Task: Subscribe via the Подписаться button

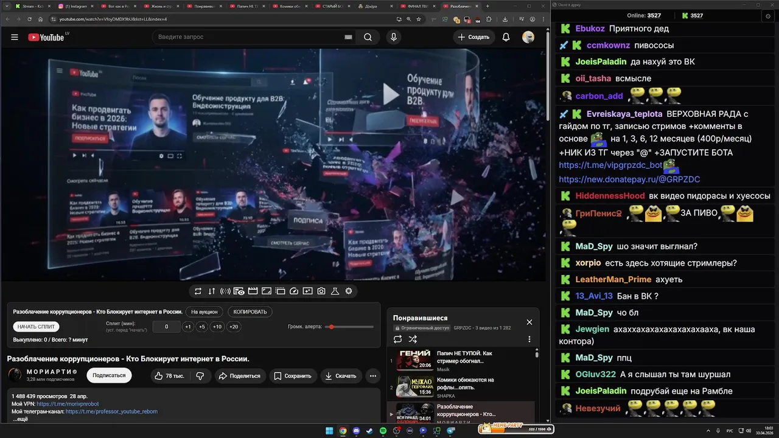Action: (109, 375)
